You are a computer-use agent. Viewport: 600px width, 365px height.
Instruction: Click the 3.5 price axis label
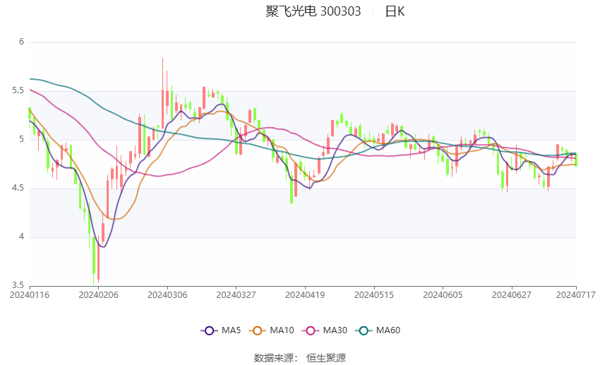click(x=18, y=285)
